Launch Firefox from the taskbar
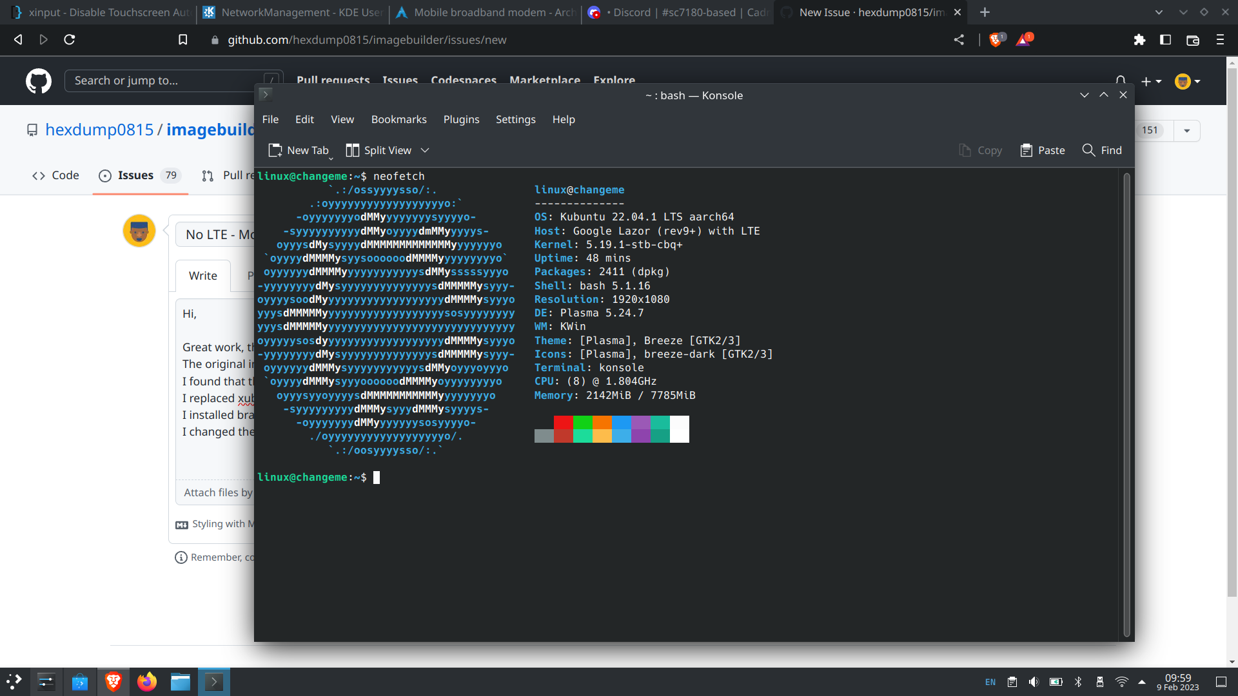Image resolution: width=1238 pixels, height=696 pixels. click(x=147, y=682)
